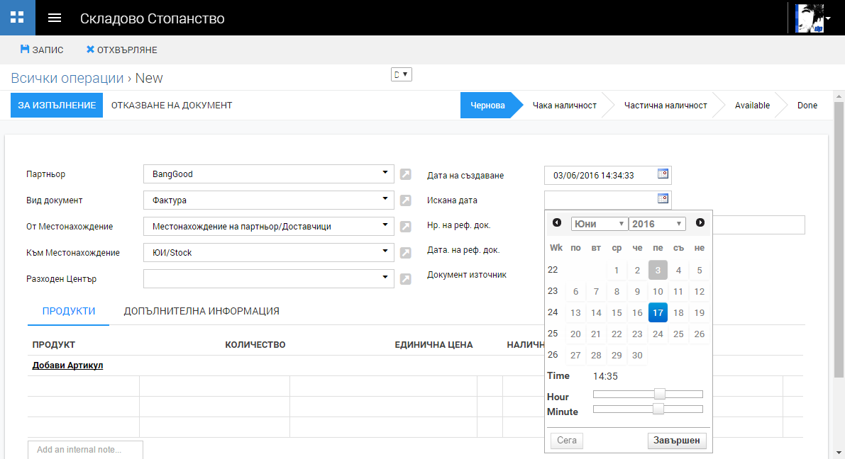Viewport: 845px width, 459px height.
Task: Click the Запис save button
Action: tap(42, 50)
